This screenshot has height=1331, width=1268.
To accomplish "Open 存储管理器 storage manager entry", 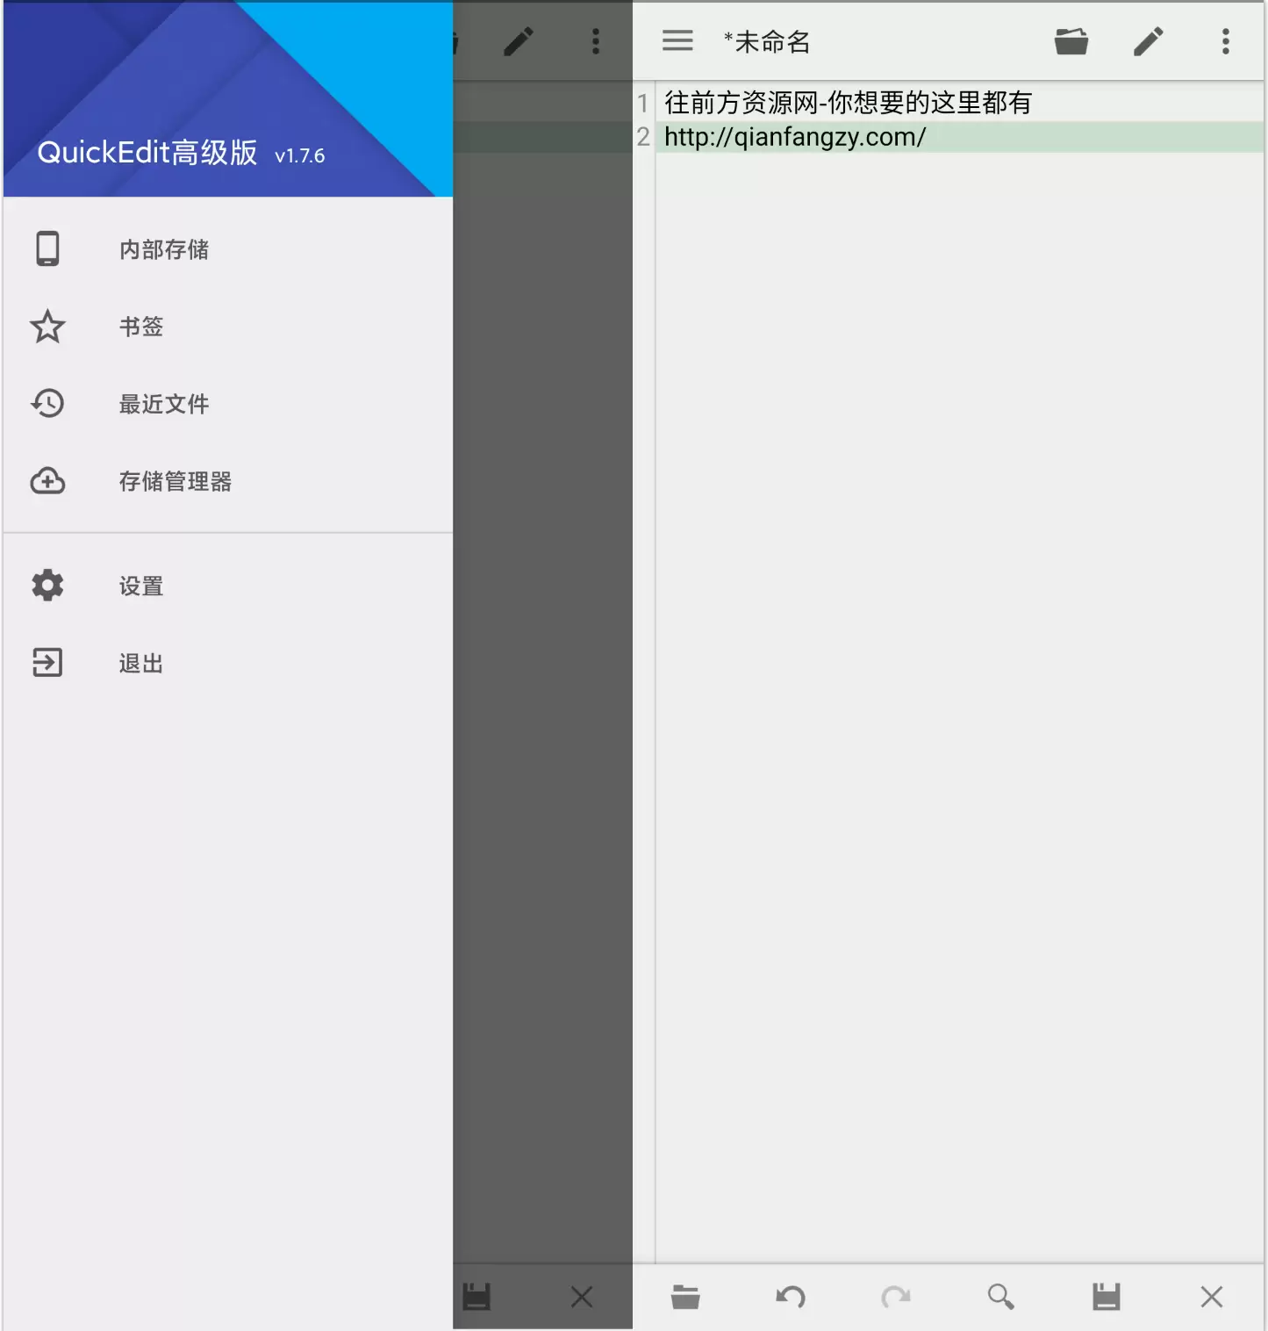I will point(228,481).
